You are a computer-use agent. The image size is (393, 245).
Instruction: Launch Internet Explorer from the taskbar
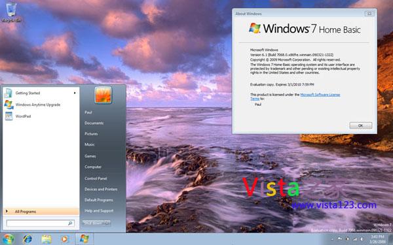coord(28,239)
